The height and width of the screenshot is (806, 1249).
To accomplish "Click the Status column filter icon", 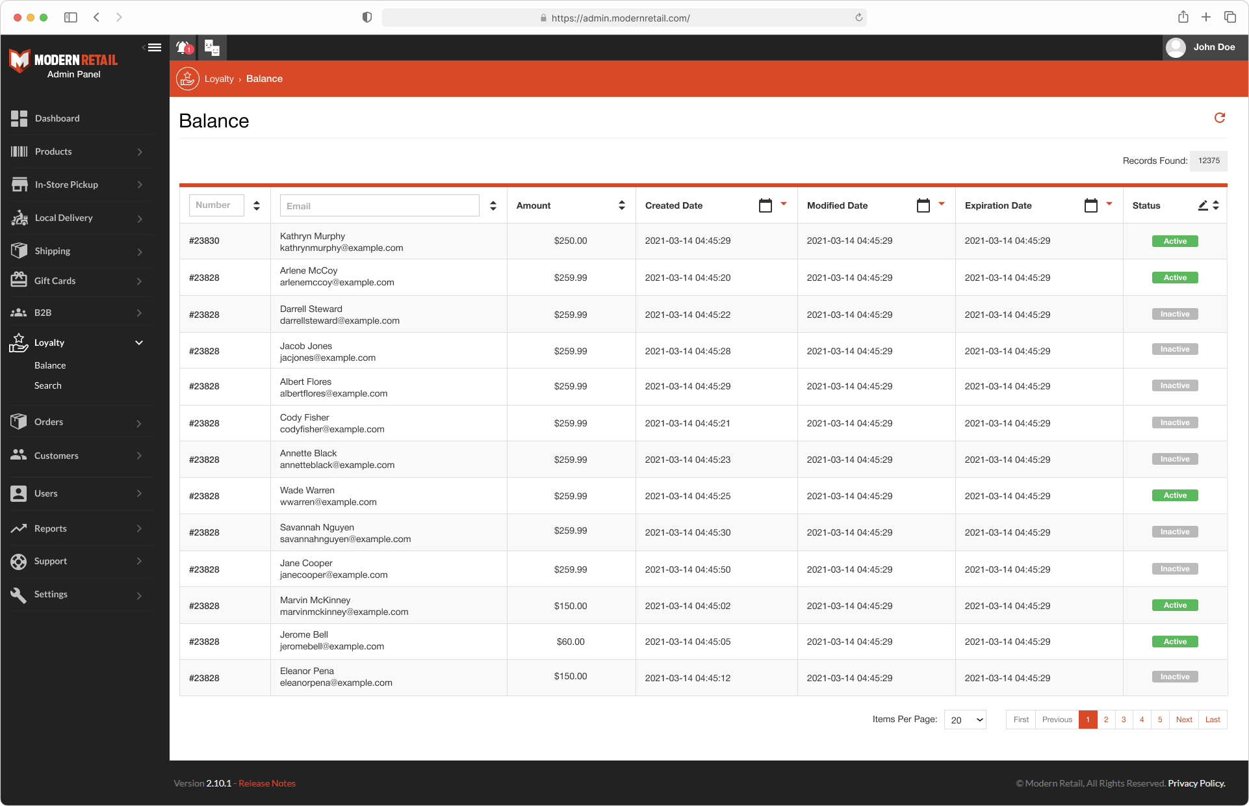I will click(1203, 205).
